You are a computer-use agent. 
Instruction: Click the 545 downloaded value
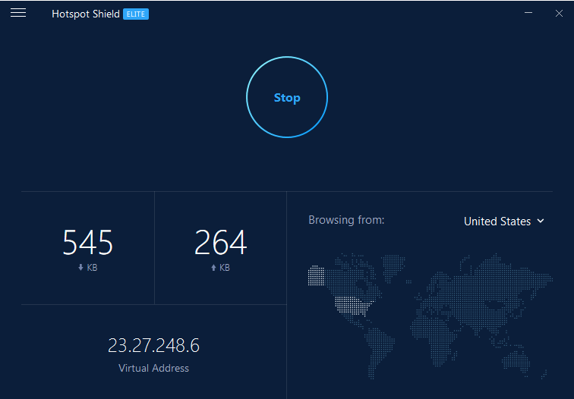click(88, 242)
